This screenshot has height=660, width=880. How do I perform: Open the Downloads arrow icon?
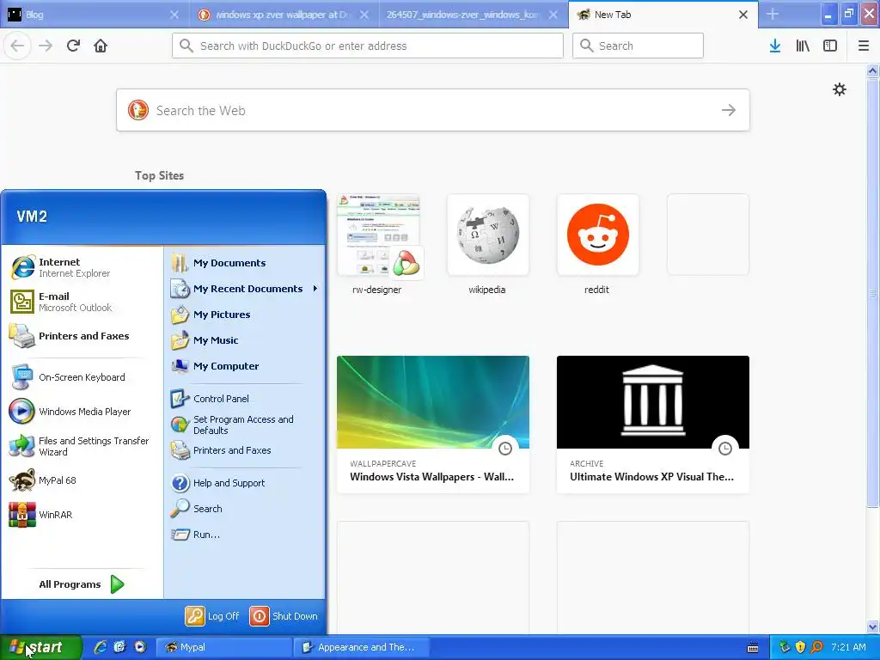click(775, 46)
